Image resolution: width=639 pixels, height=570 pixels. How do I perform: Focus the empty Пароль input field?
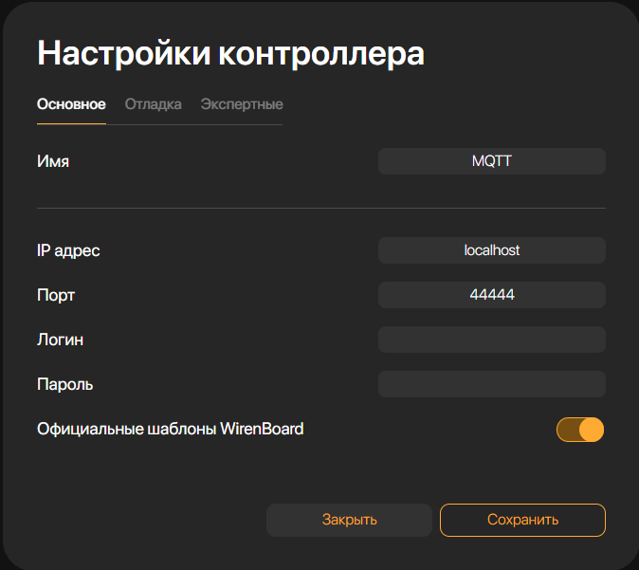click(x=491, y=384)
